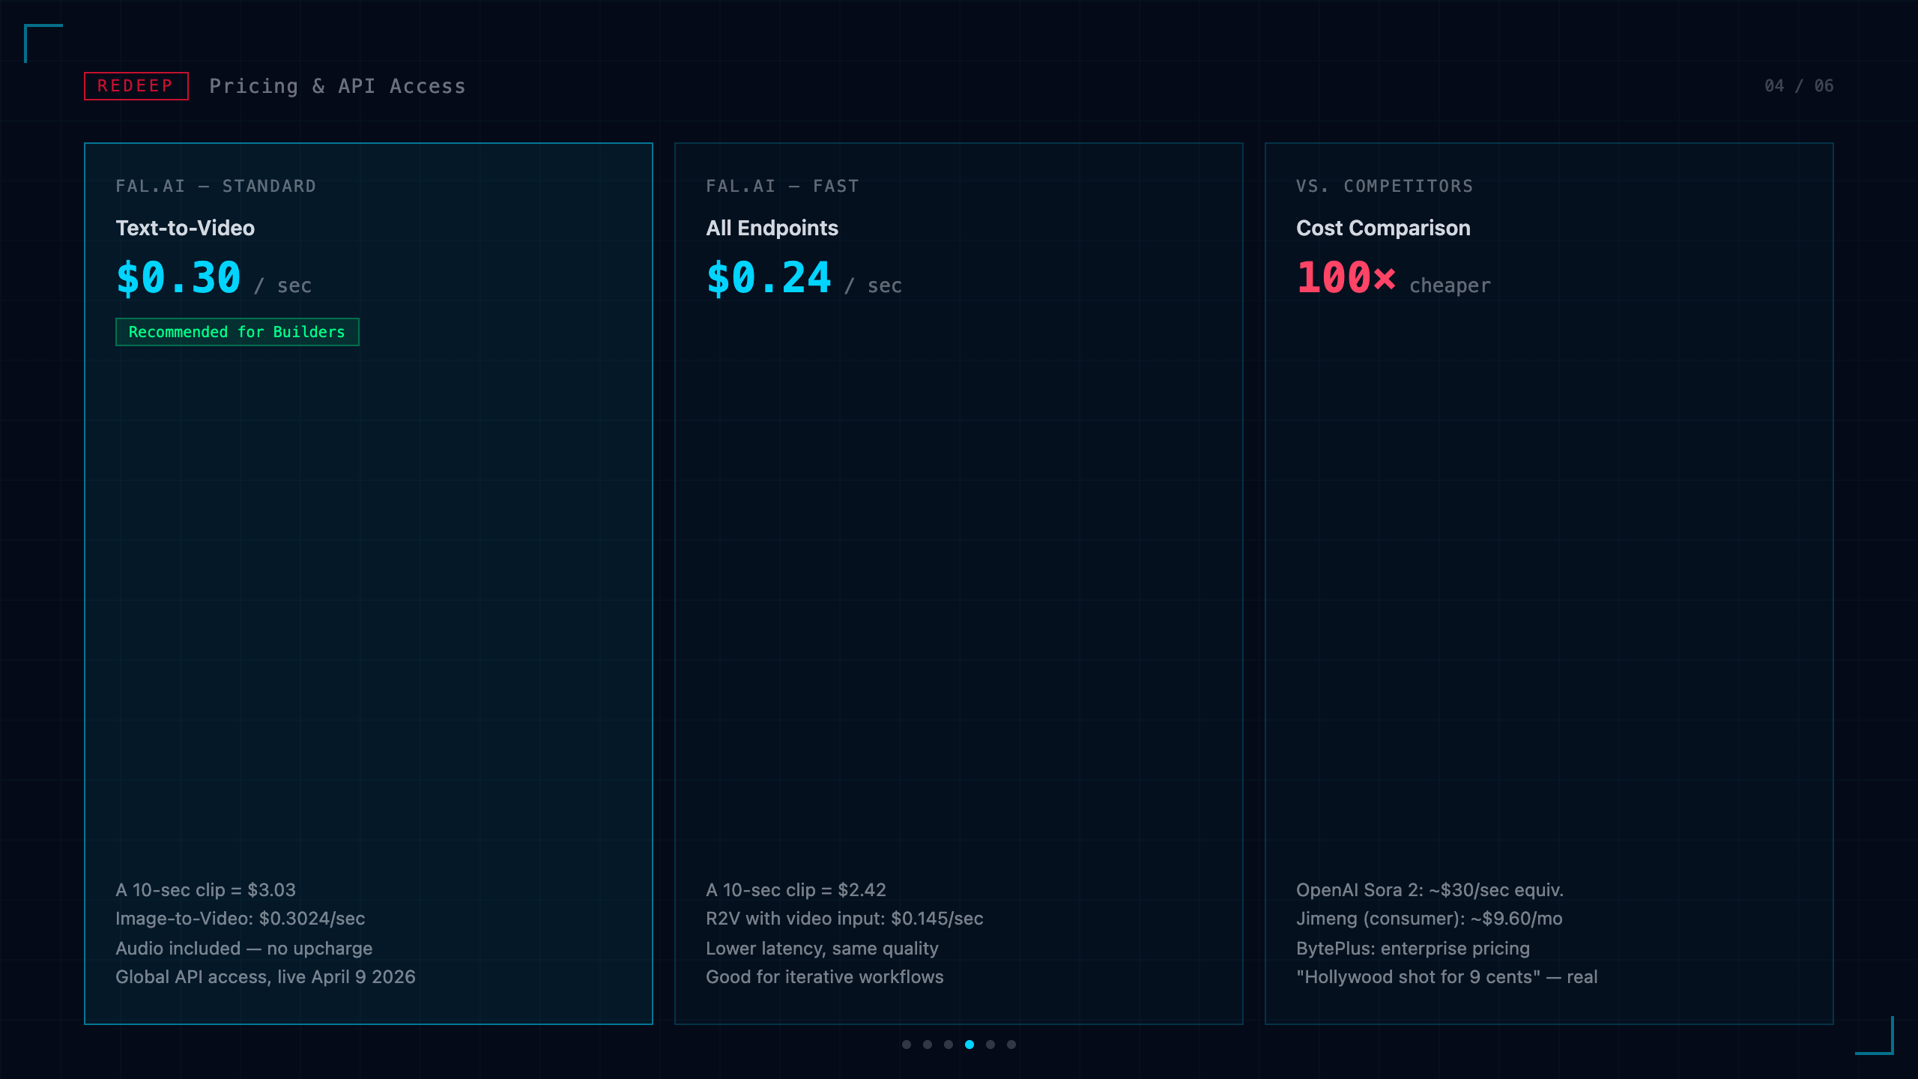Click the 'Cost Comparison' heading
Viewport: 1918px width, 1079px height.
tap(1383, 228)
